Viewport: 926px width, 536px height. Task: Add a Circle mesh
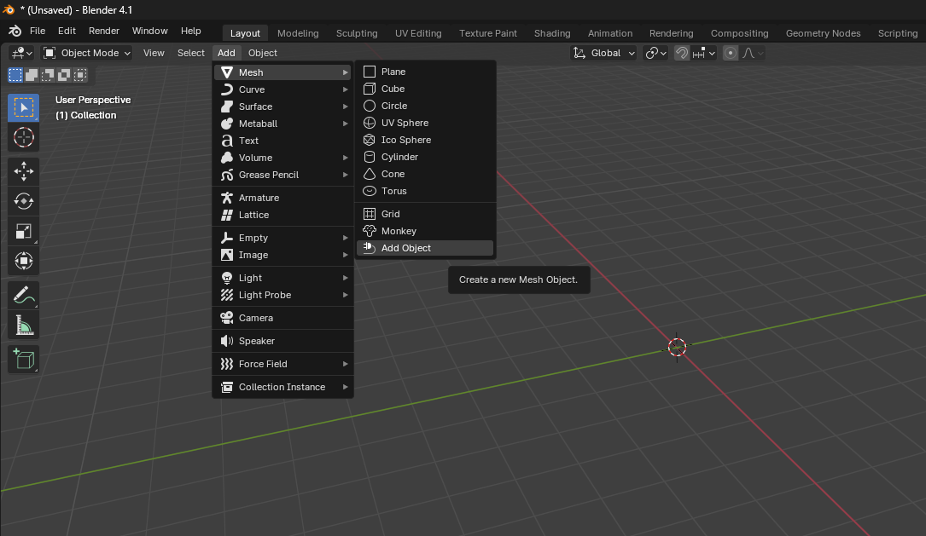425,106
